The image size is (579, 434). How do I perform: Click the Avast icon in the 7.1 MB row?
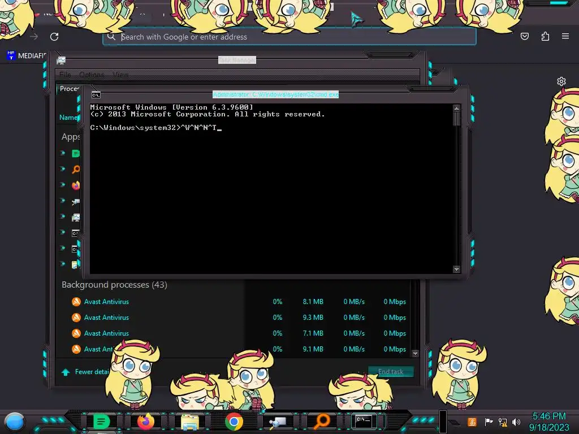[76, 333]
